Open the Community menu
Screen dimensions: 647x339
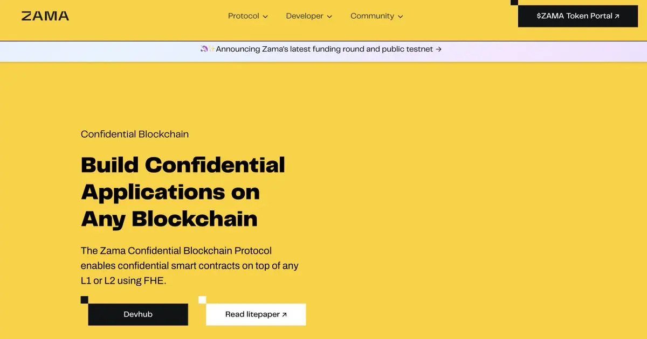click(377, 16)
